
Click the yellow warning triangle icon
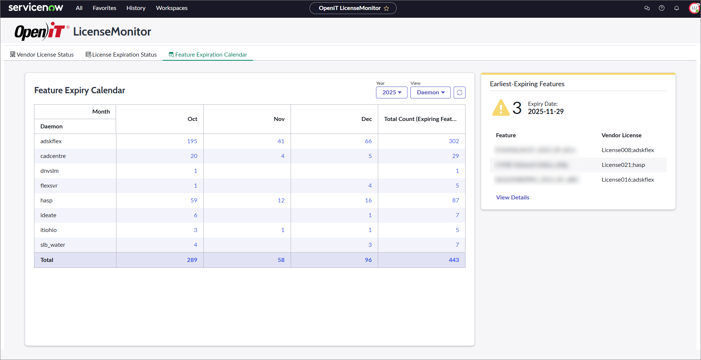pyautogui.click(x=501, y=108)
